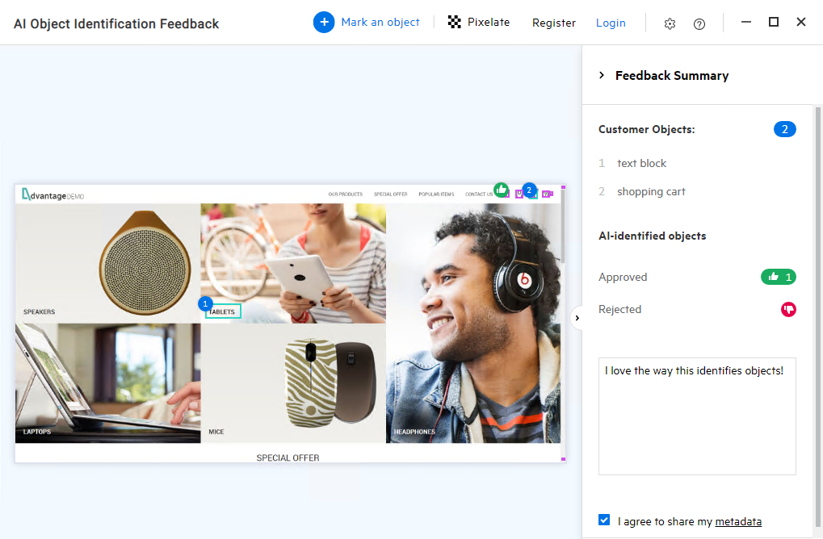823x539 pixels.
Task: Collapse the Feedback Summary chevron
Action: click(x=602, y=75)
